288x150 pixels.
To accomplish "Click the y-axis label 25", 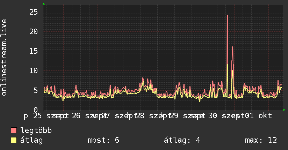I will click(x=34, y=12).
